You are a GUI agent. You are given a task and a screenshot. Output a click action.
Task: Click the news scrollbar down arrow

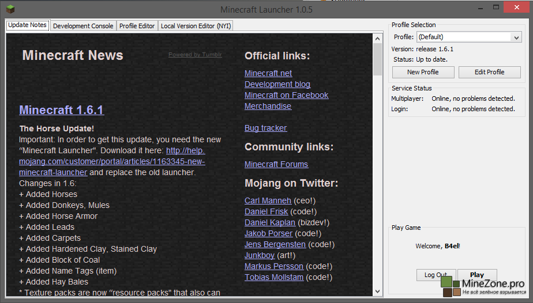377,291
